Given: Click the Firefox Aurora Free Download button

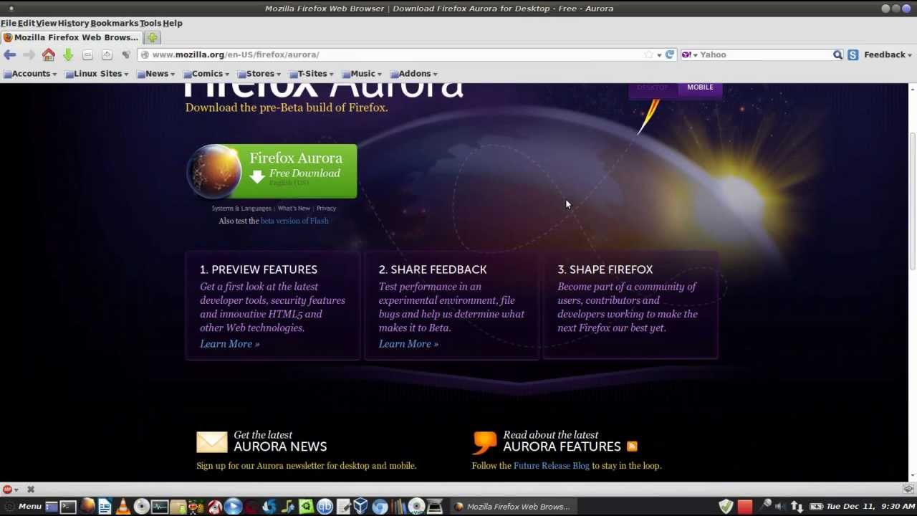Looking at the screenshot, I should pyautogui.click(x=272, y=171).
